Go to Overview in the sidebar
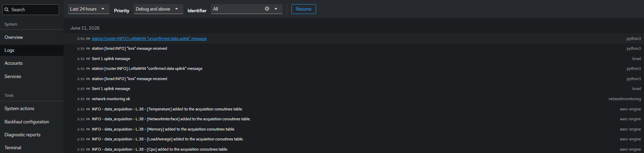 pos(32,37)
